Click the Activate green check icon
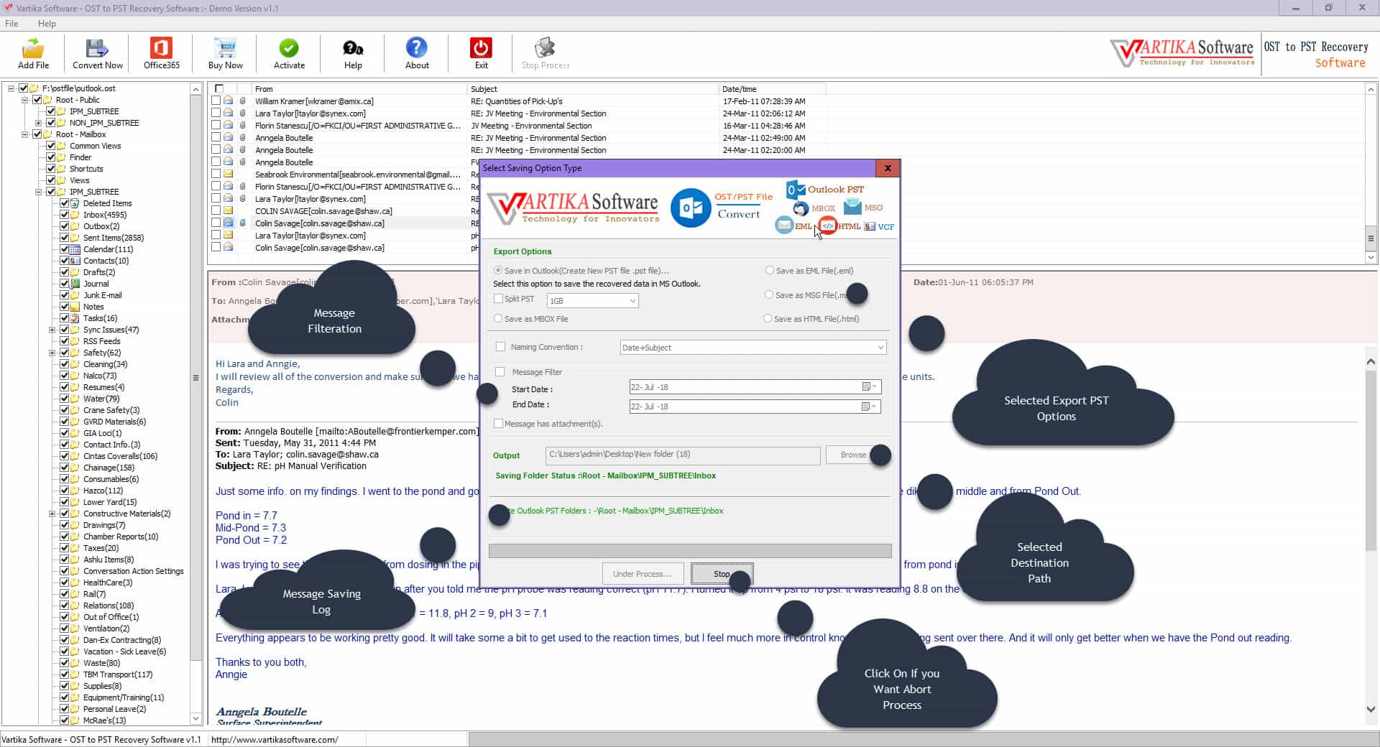This screenshot has height=747, width=1380. [289, 48]
